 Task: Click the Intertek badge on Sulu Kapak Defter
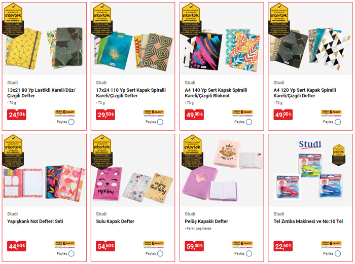coord(102,152)
